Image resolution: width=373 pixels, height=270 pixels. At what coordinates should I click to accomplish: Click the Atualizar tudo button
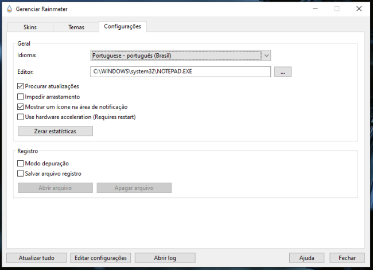coord(36,258)
